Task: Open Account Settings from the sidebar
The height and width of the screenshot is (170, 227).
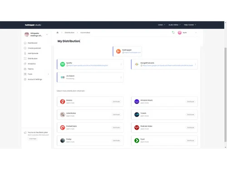Action: 35,79
